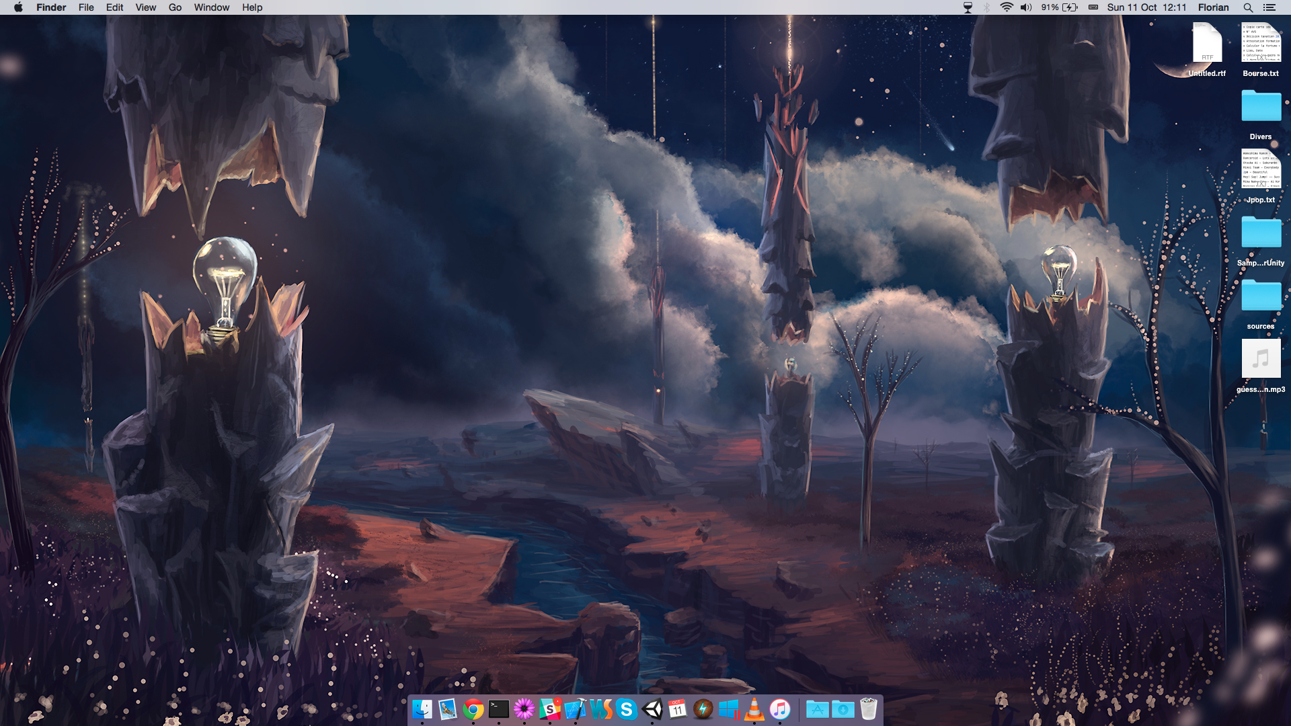
Task: Open Finder from the dock
Action: [x=422, y=709]
